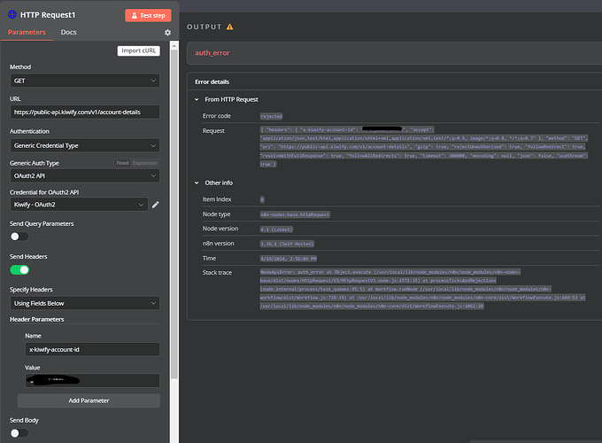
Task: Click the Request label
Action: pos(213,130)
